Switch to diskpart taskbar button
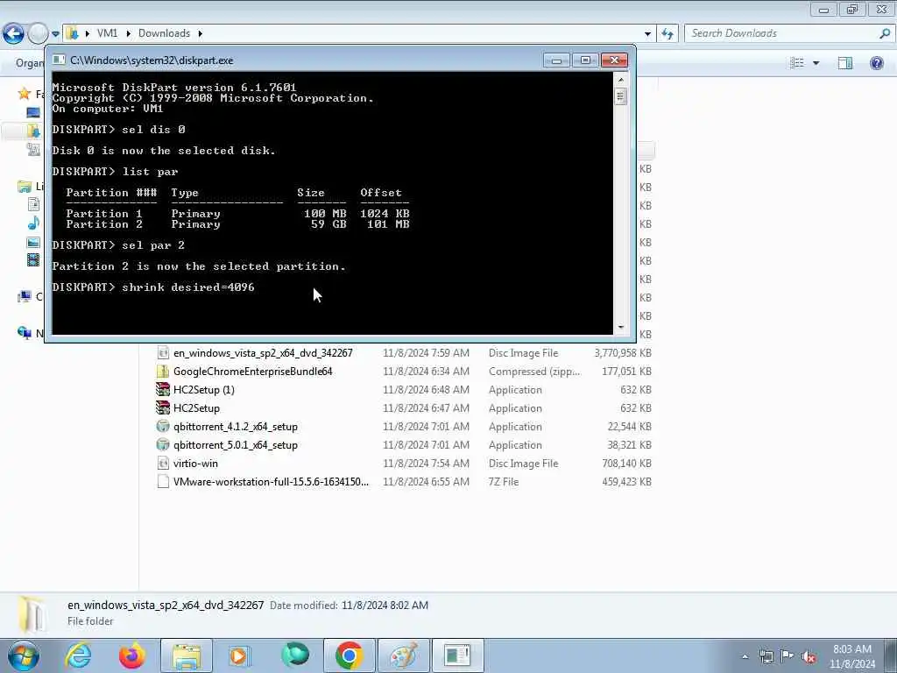 click(457, 655)
